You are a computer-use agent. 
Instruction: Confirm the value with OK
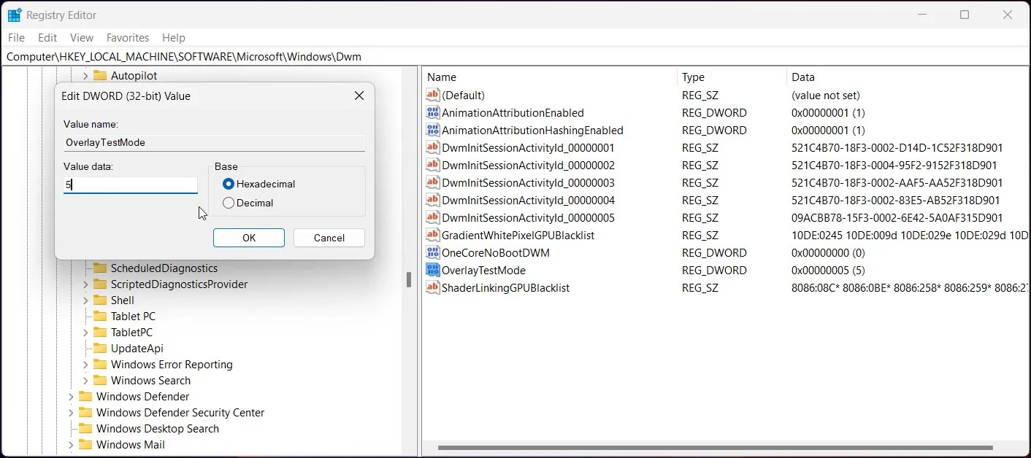[248, 238]
